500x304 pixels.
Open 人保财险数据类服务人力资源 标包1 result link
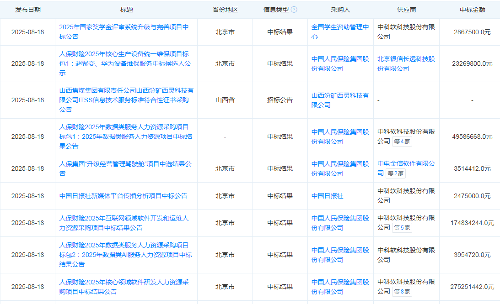coord(126,136)
